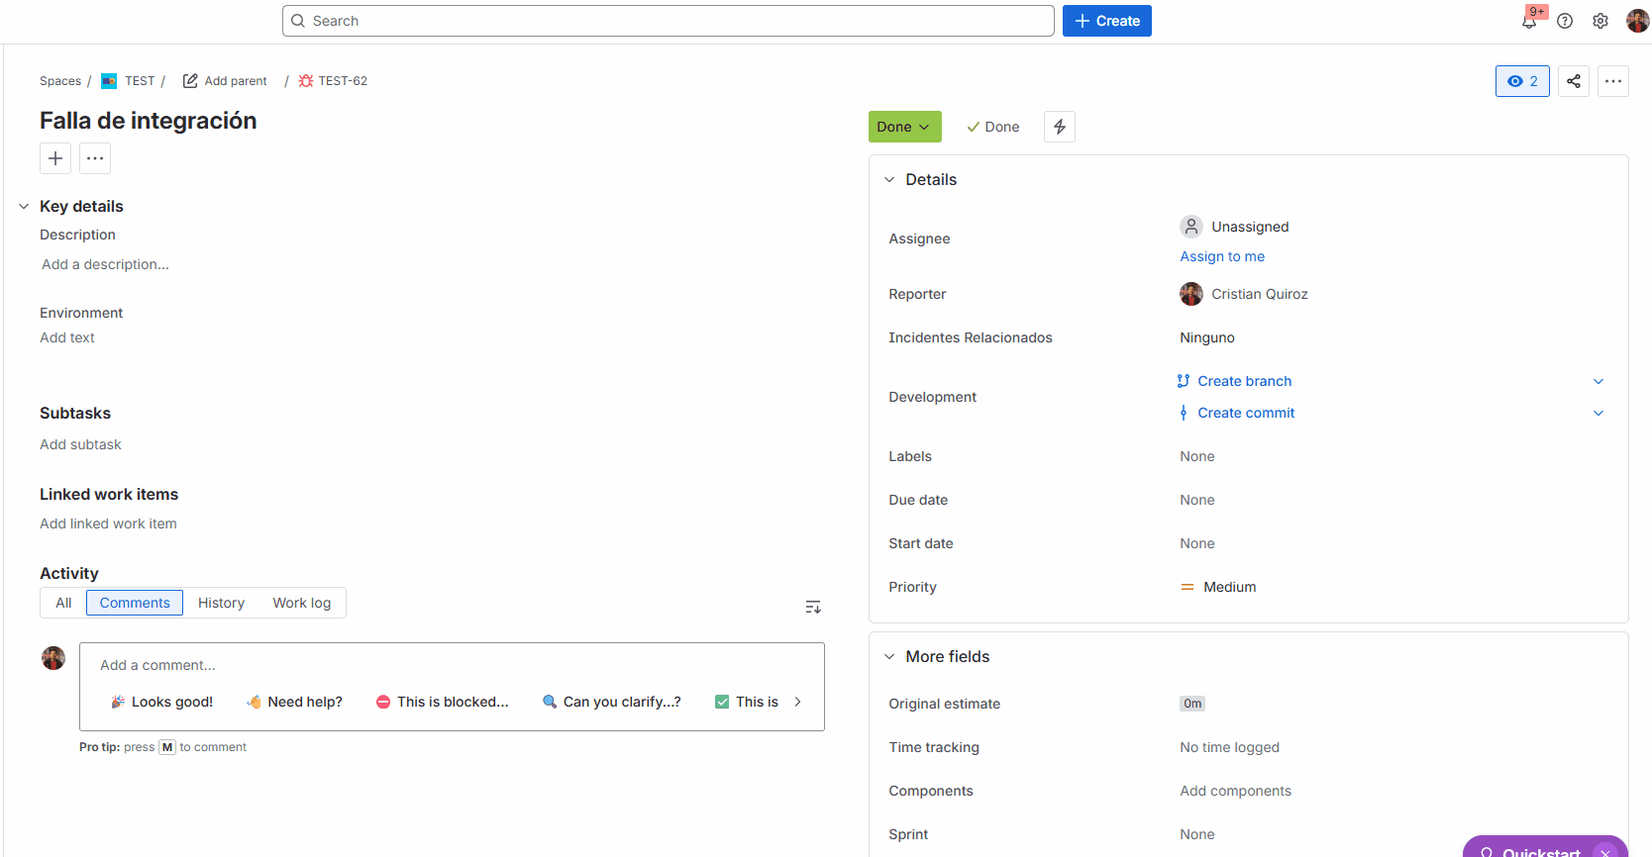Collapse the More fields section
Viewport: 1652px width, 857px height.
[889, 657]
